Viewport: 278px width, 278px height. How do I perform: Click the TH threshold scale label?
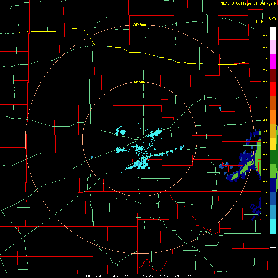coord(265,241)
